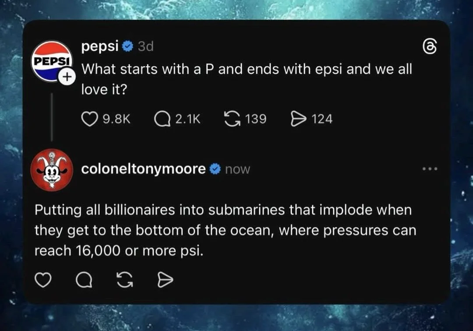
Task: Open coloneltonymoore's avatar picture
Action: coord(52,170)
